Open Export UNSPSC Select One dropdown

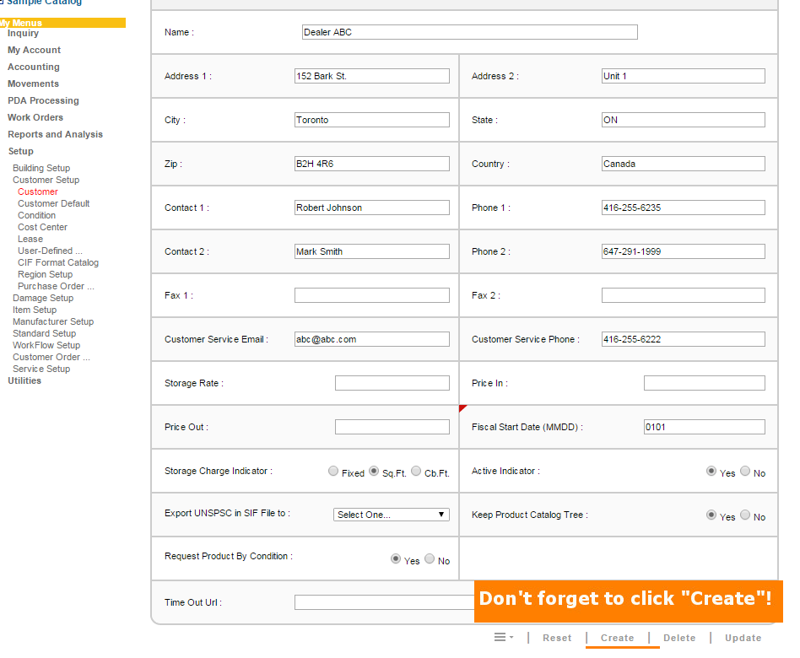point(392,515)
